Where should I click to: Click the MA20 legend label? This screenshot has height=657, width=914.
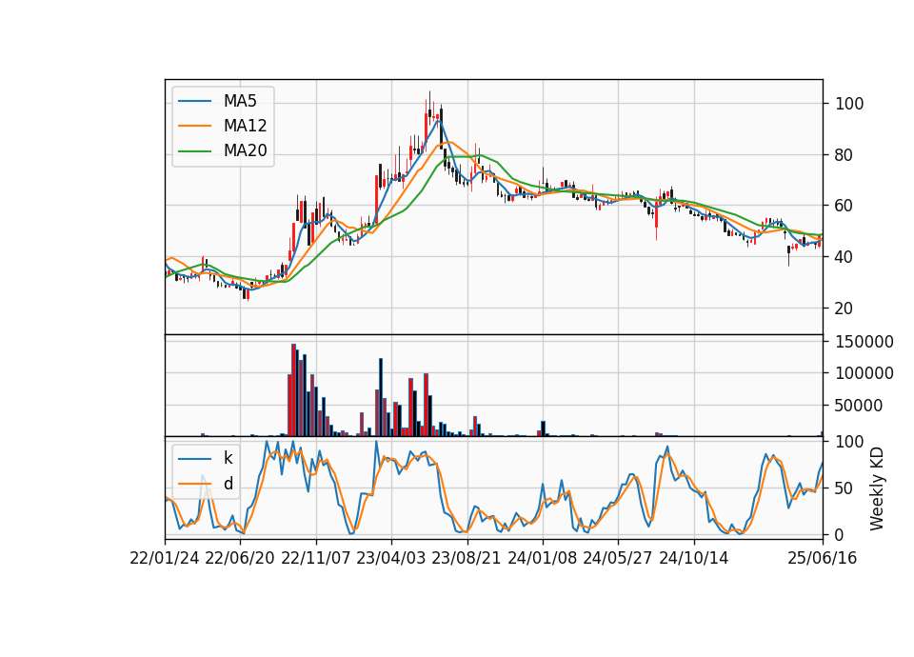[x=245, y=151]
